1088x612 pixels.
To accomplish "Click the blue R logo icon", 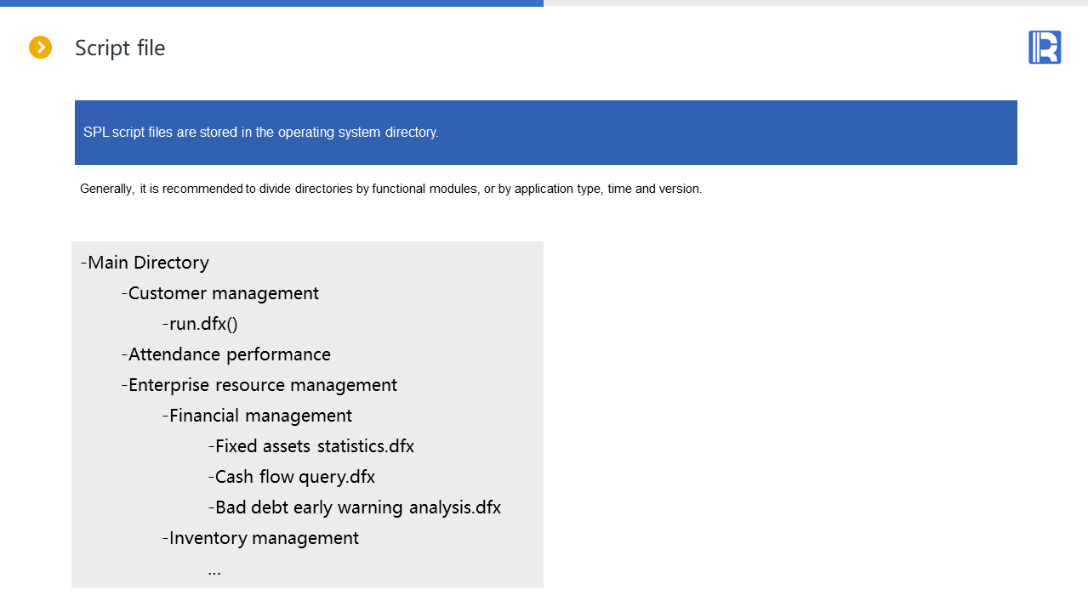I will point(1044,48).
